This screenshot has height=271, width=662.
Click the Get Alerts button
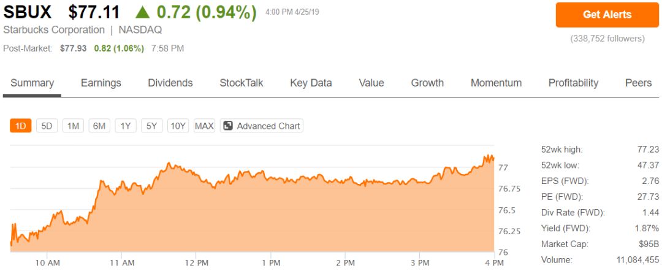[x=607, y=15]
